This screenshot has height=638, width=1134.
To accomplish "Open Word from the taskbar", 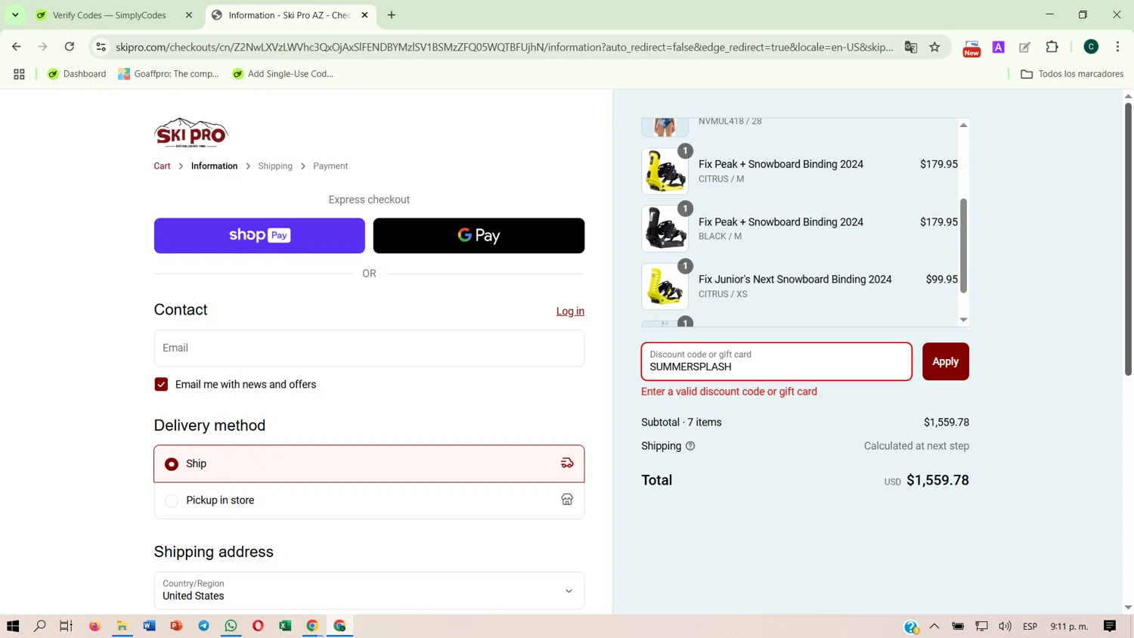I will pyautogui.click(x=149, y=626).
